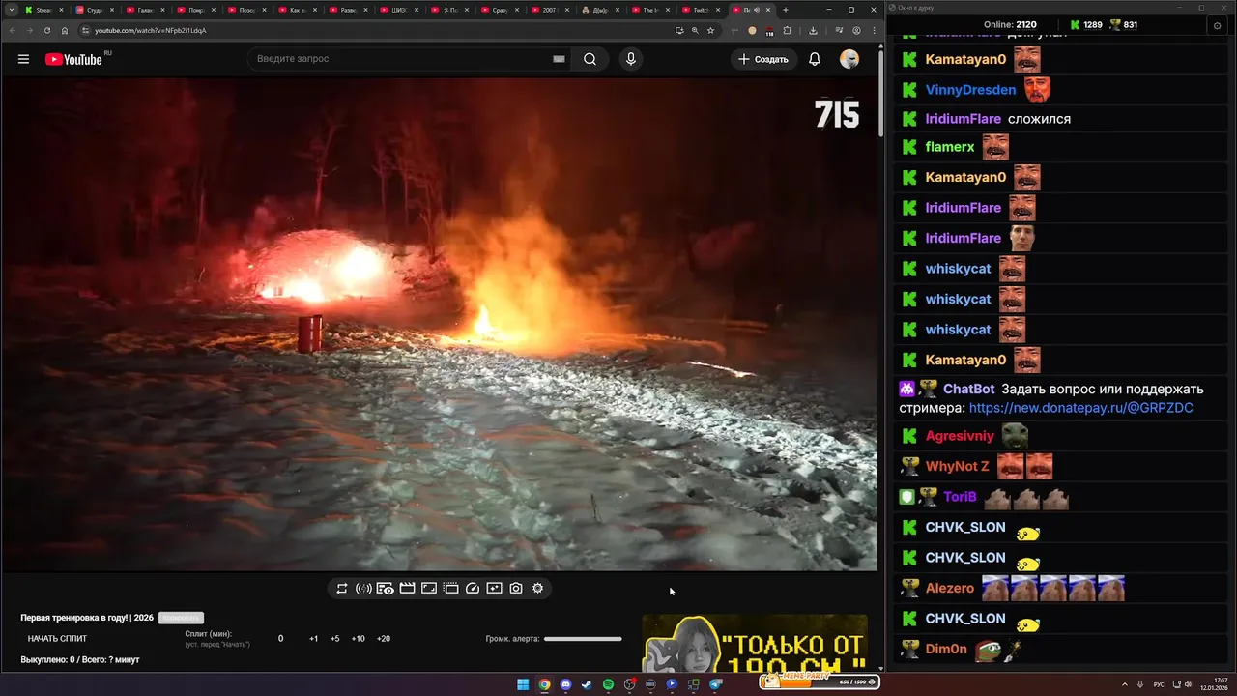Click the YouTube search magnifier button

590,59
